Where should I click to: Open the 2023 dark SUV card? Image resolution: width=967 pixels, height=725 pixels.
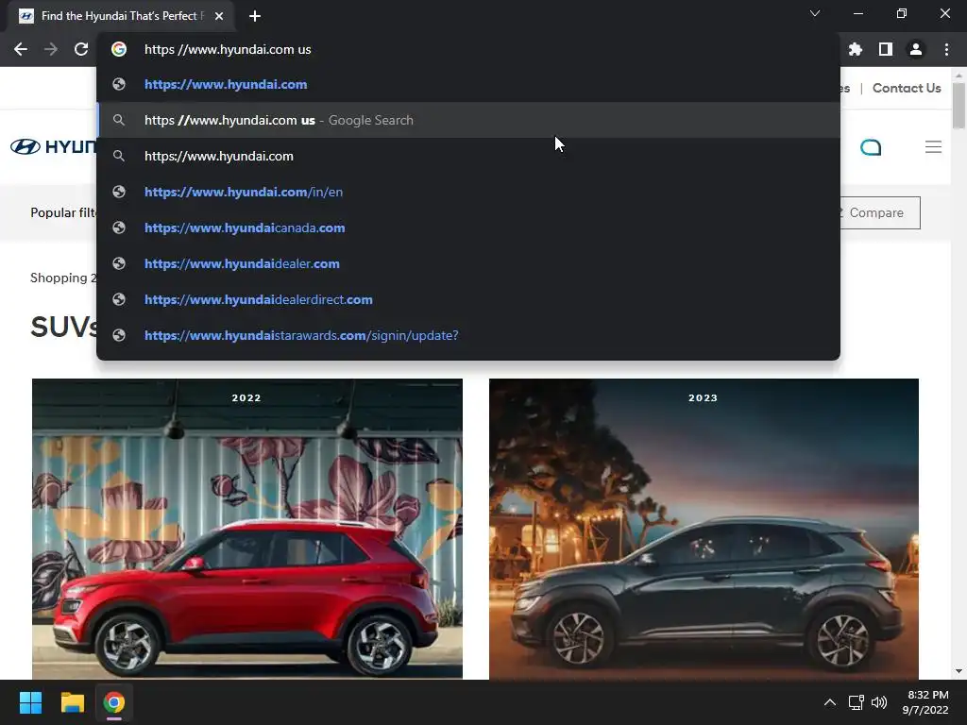(x=704, y=529)
